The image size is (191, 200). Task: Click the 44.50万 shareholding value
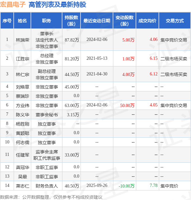(72, 74)
